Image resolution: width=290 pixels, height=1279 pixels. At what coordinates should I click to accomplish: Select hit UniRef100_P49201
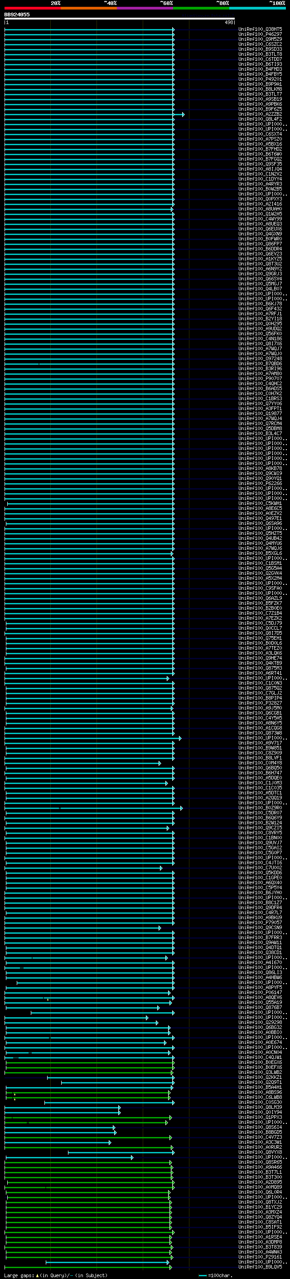click(x=260, y=79)
